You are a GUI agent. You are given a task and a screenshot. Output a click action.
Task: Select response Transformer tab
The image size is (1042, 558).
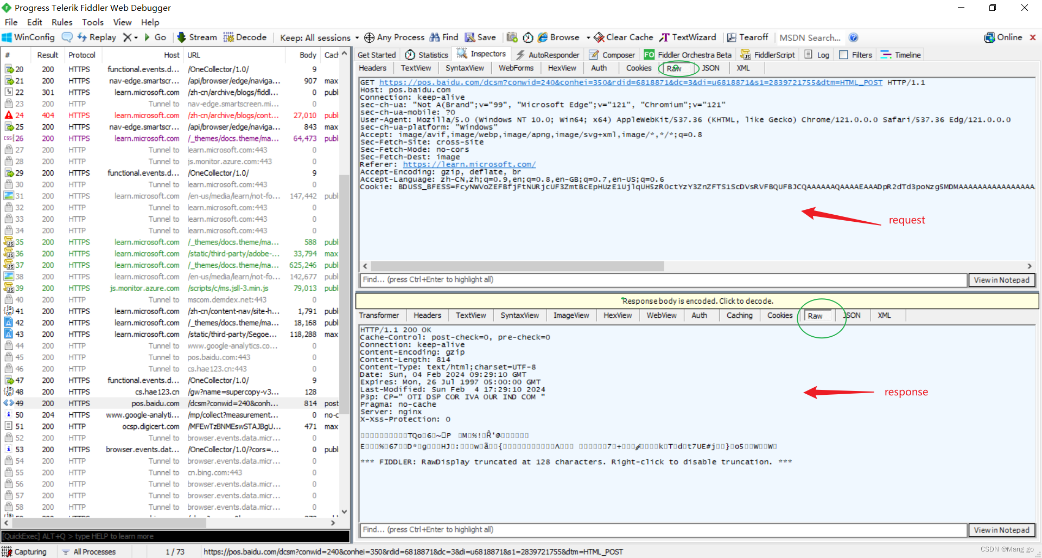click(379, 315)
